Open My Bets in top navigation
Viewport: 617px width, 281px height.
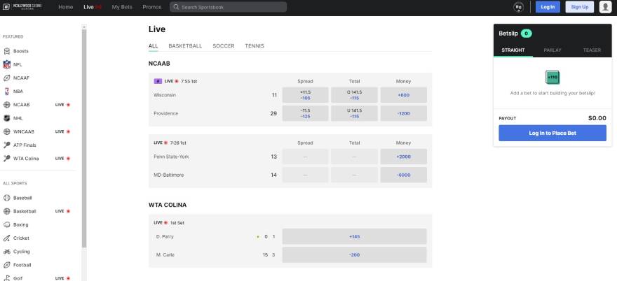(x=122, y=7)
